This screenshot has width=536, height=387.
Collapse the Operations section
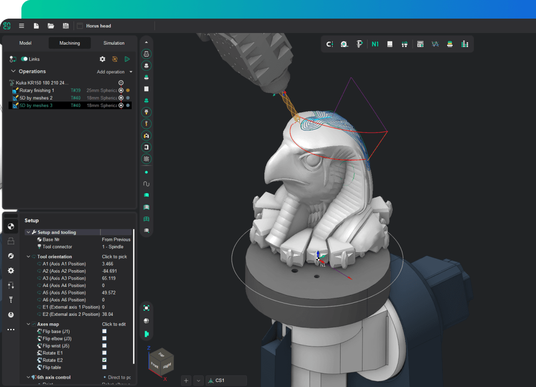(x=13, y=71)
